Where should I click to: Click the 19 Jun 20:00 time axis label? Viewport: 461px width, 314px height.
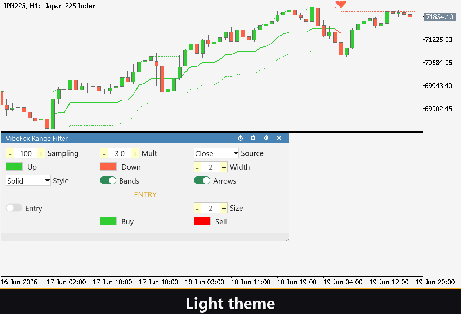435,282
